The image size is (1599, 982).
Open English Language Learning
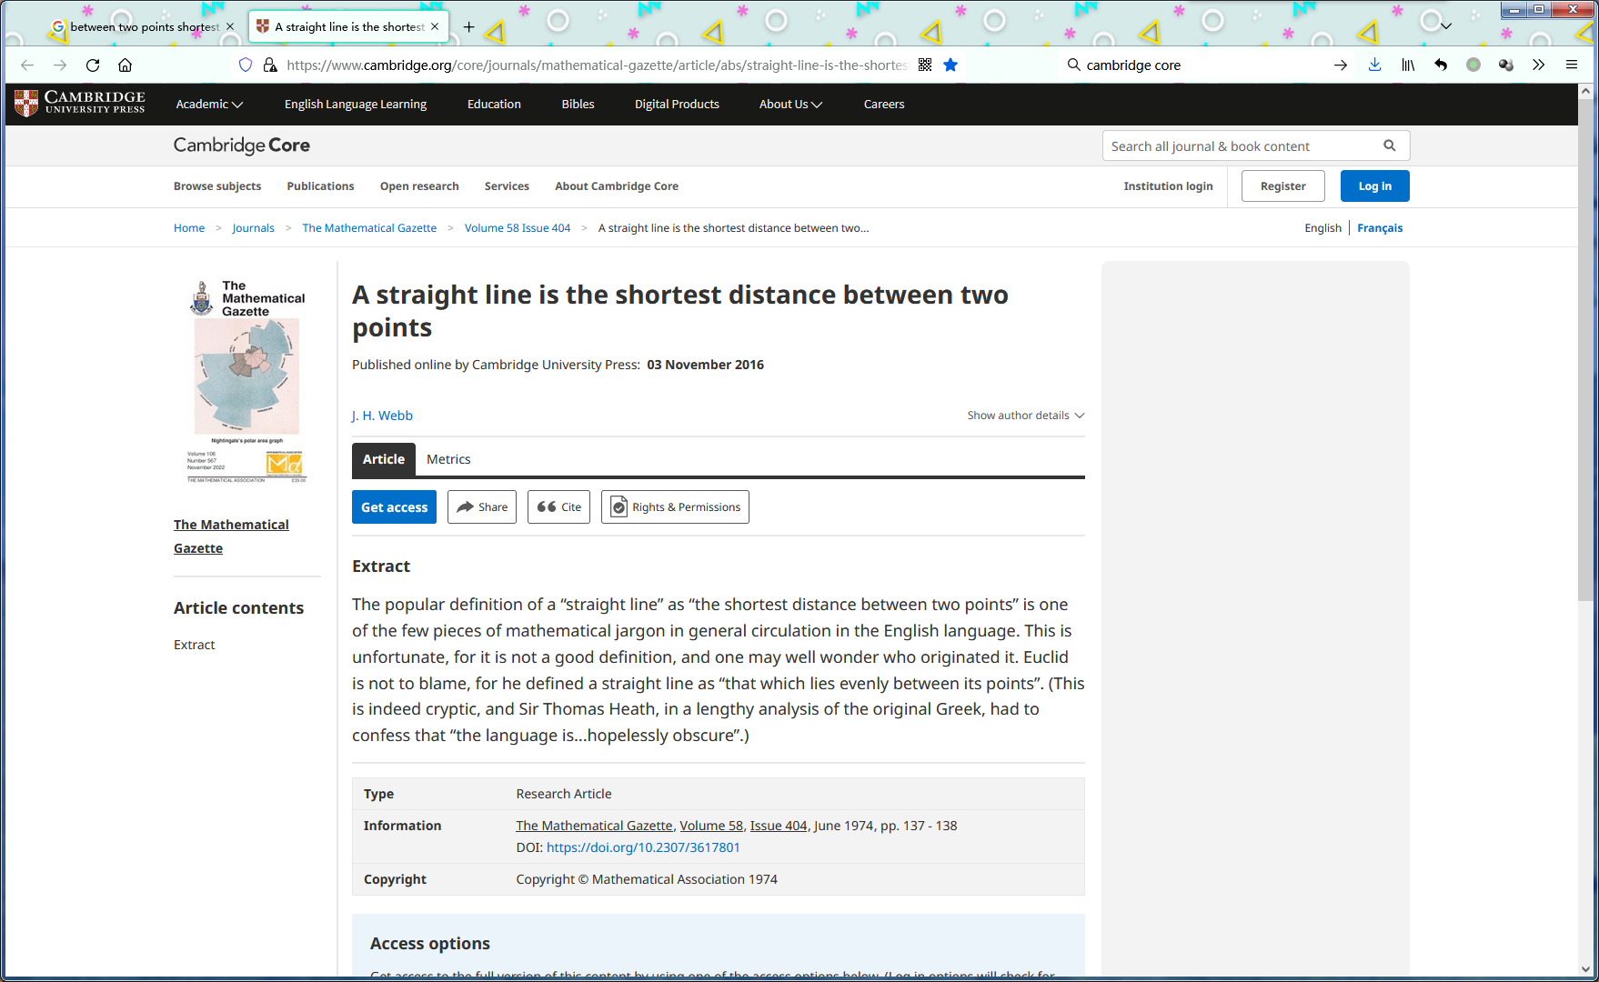(x=355, y=105)
